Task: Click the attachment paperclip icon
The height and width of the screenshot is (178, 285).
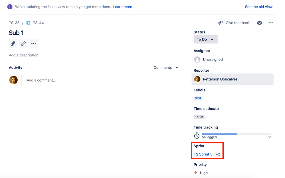Action: (x=13, y=43)
